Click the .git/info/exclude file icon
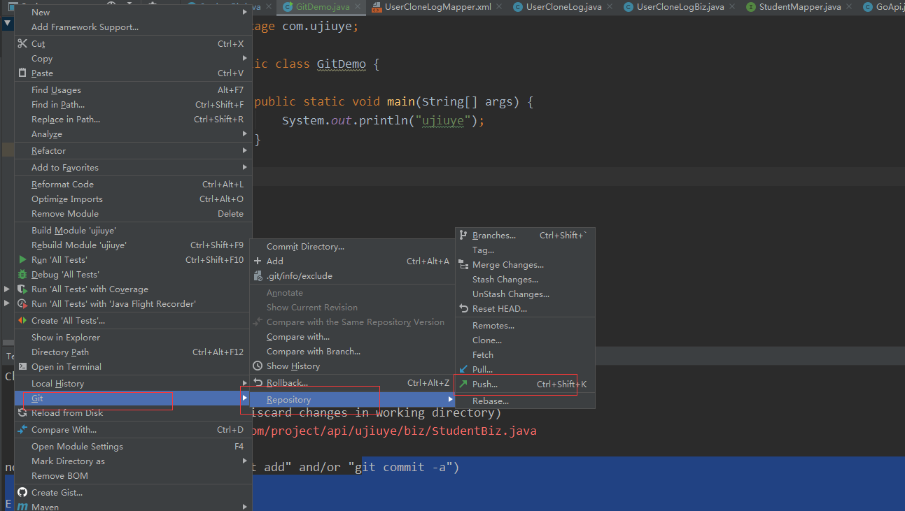 pyautogui.click(x=258, y=275)
